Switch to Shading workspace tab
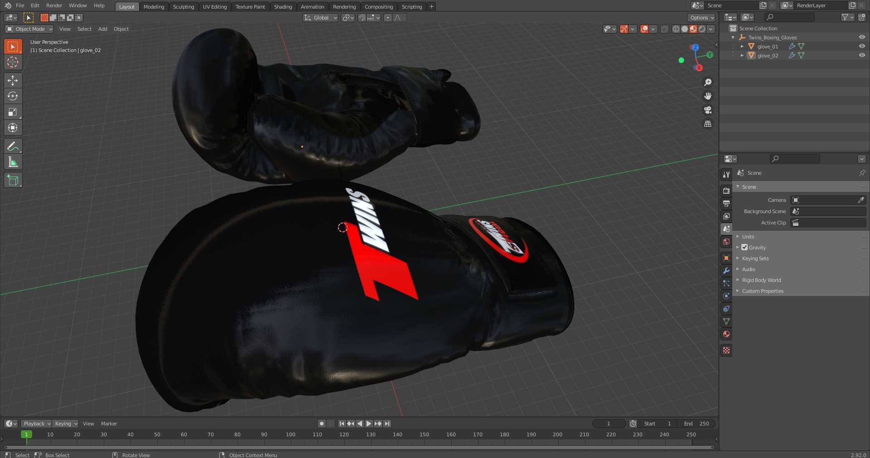 (x=283, y=7)
